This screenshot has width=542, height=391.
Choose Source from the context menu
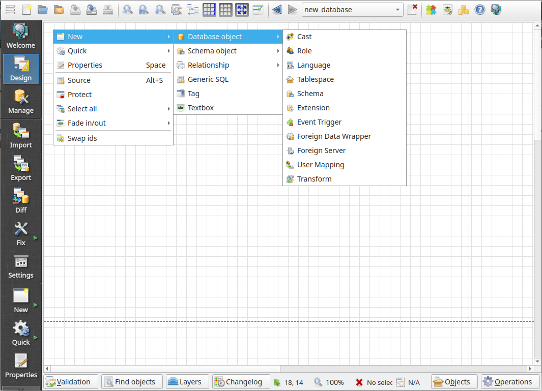coord(113,80)
